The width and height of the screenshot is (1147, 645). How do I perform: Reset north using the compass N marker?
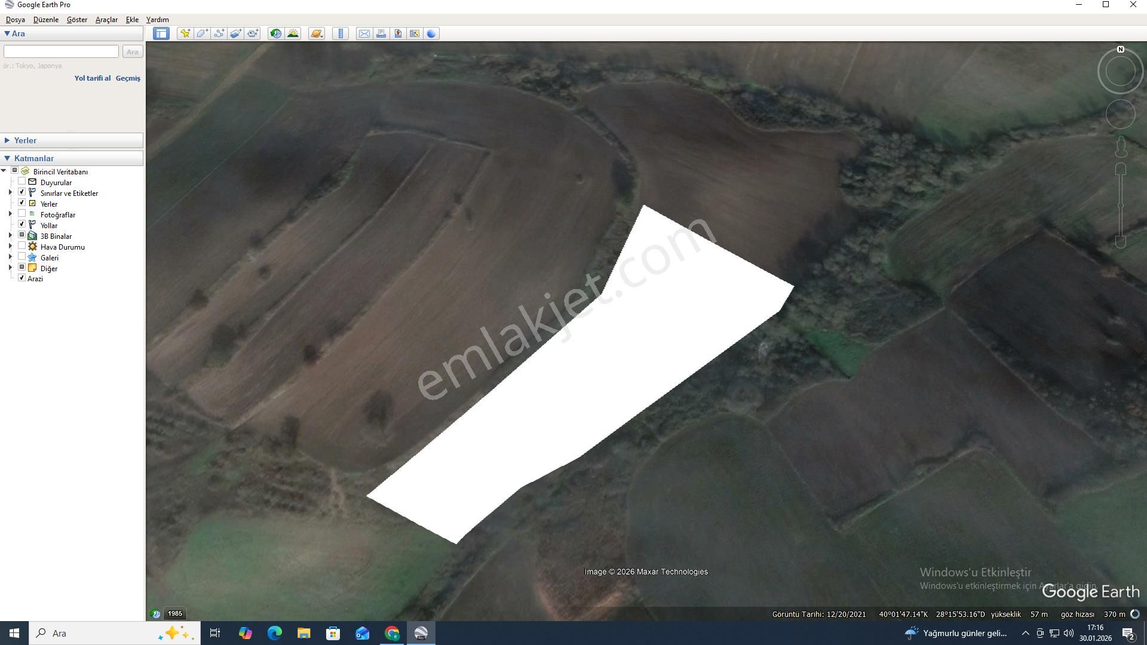pyautogui.click(x=1121, y=50)
